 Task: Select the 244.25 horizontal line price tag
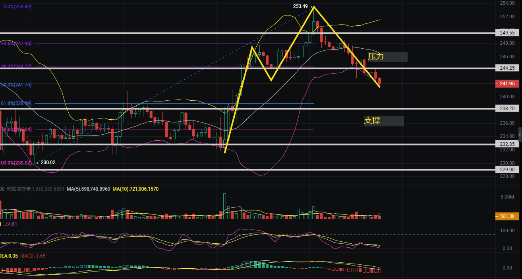click(507, 68)
